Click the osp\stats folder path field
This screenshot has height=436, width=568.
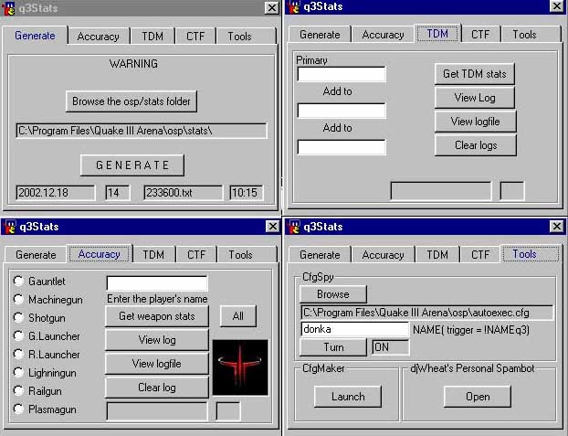click(x=142, y=131)
